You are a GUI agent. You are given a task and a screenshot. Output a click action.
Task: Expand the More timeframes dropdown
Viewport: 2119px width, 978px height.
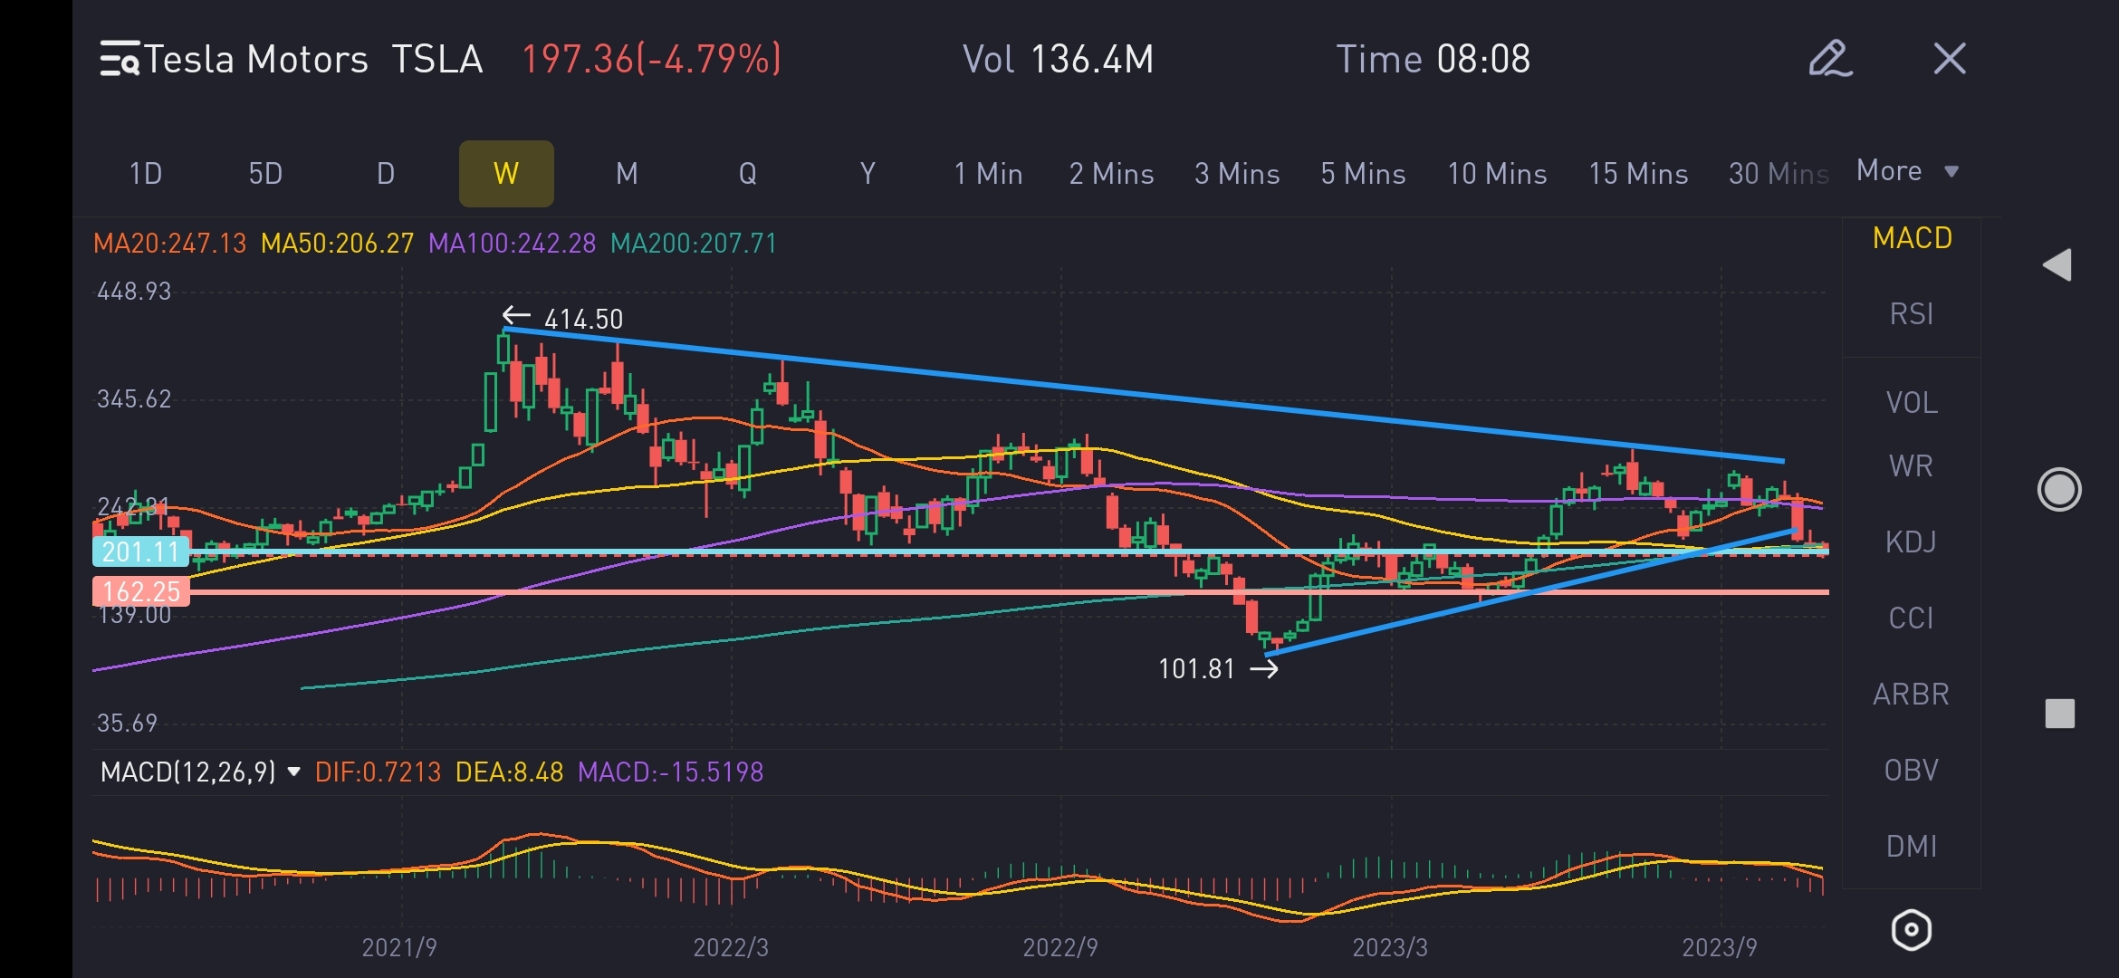1907,171
